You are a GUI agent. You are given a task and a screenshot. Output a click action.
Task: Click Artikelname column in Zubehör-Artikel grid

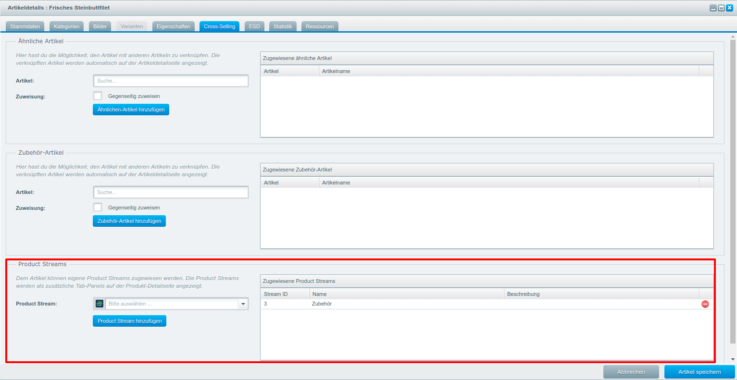[509, 183]
